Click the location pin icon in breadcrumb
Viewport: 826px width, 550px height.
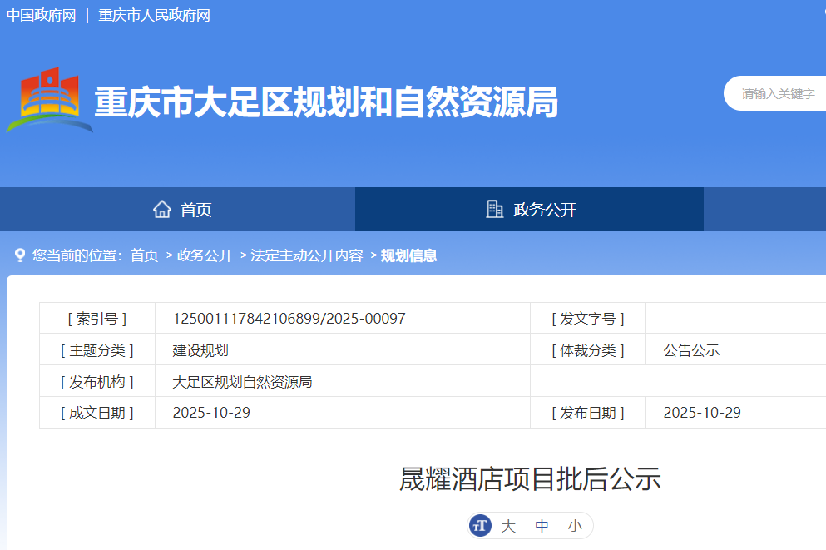click(x=20, y=255)
